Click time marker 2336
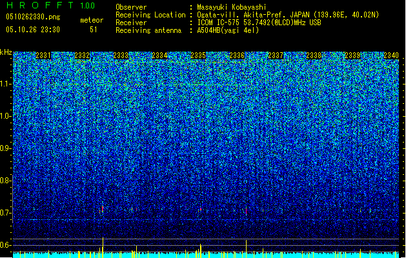 pos(237,55)
